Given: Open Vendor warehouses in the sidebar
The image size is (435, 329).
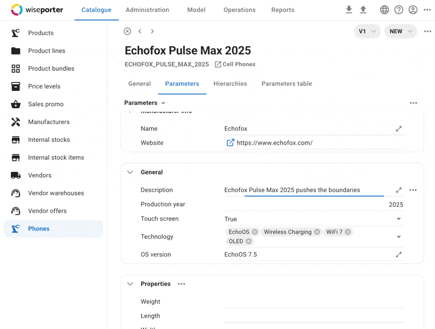Looking at the screenshot, I should pyautogui.click(x=53, y=193).
